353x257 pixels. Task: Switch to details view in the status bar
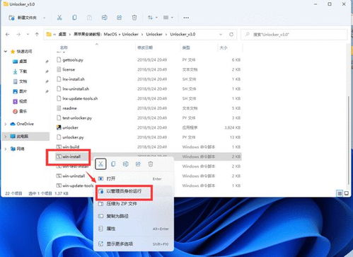(x=340, y=193)
